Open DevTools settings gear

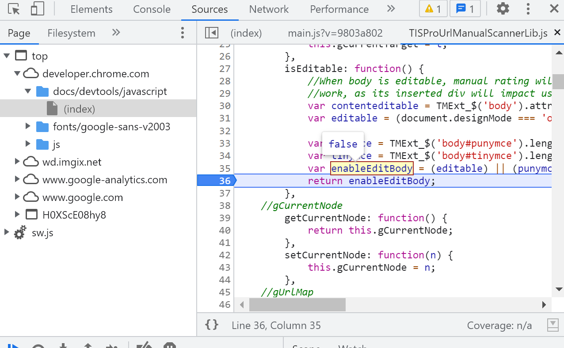click(503, 9)
